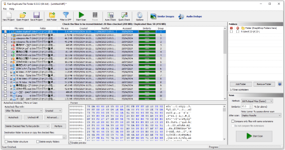Screen dimensions: 285x150
Task: Launch the Audio Dedupe tool
Action: [190, 17]
